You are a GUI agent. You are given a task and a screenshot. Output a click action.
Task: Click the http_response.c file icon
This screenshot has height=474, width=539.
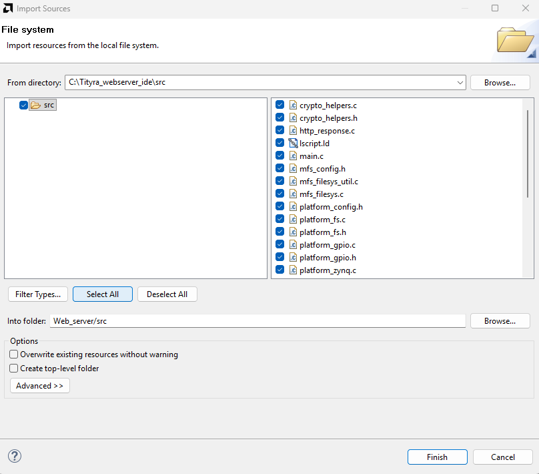point(293,131)
